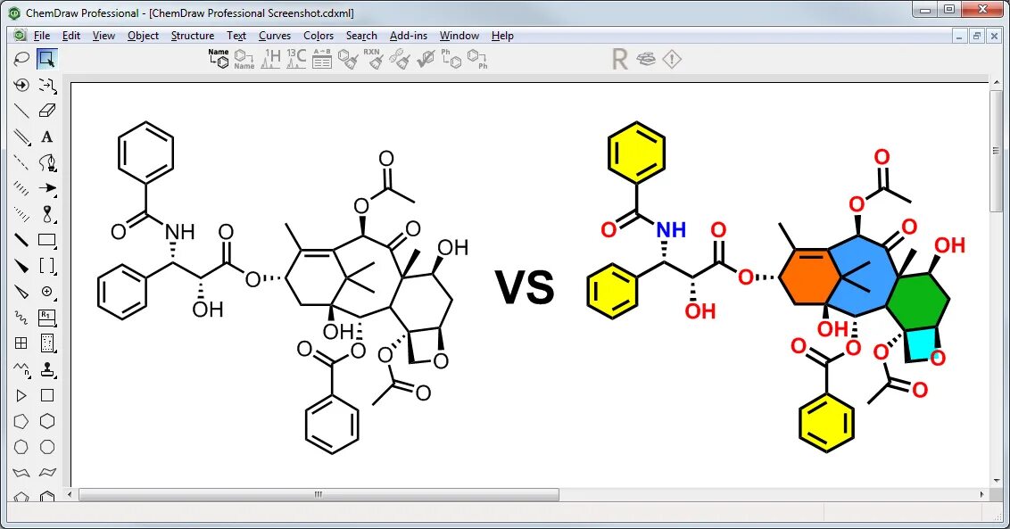Image resolution: width=1010 pixels, height=529 pixels.
Task: Select the Cyclopentane ring tool
Action: pyautogui.click(x=21, y=421)
